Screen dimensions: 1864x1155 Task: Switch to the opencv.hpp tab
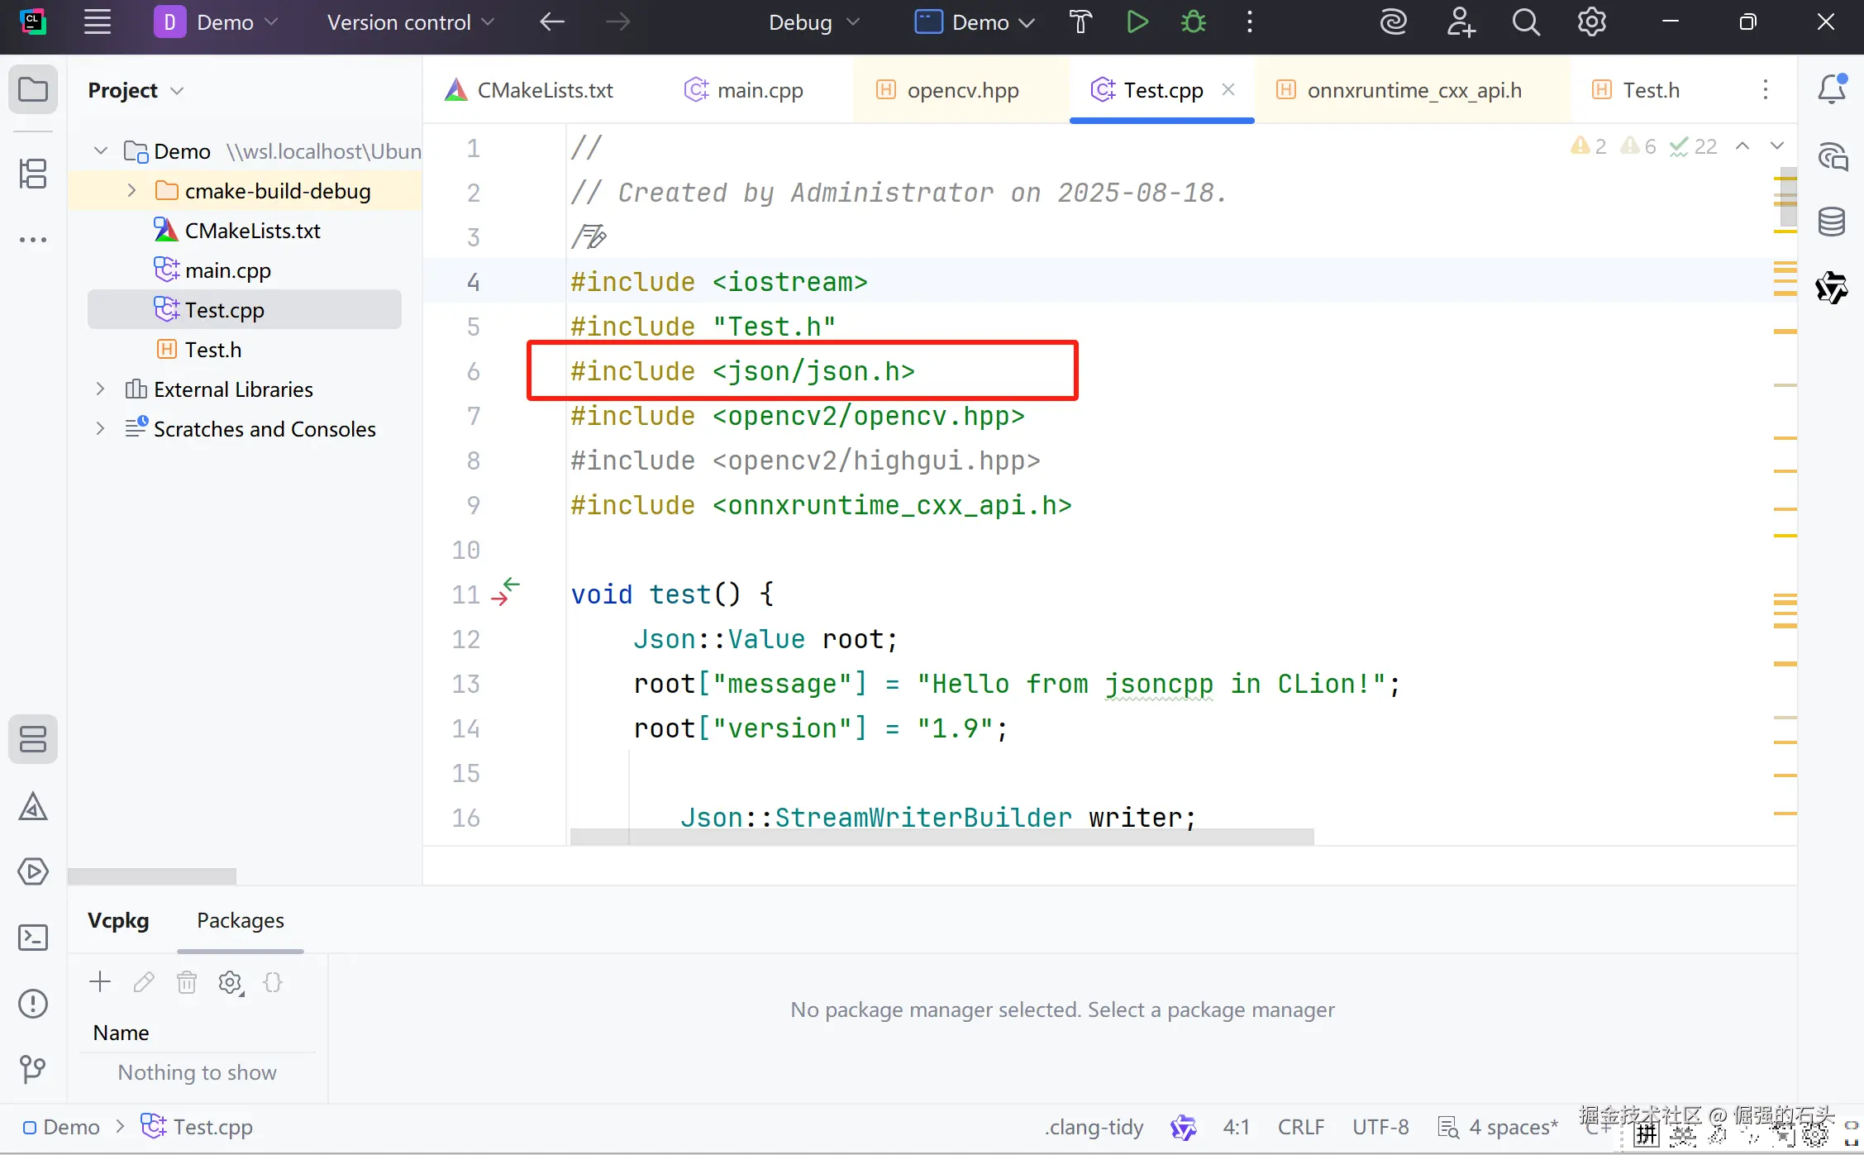[x=947, y=90]
